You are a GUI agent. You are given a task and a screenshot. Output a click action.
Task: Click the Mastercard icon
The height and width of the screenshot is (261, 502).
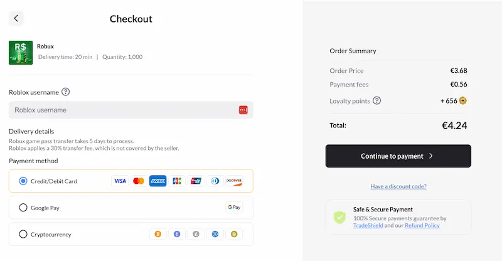click(x=139, y=181)
